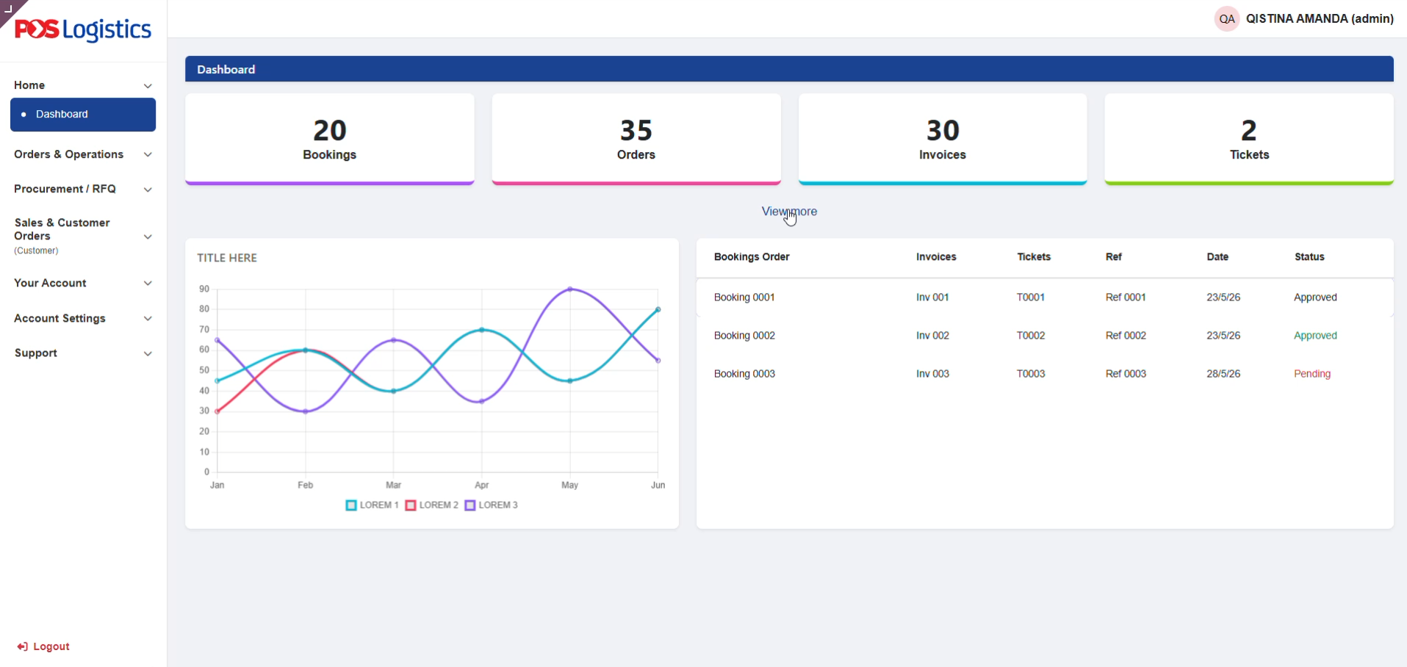Click the Date column header
Image resolution: width=1407 pixels, height=667 pixels.
(1217, 257)
